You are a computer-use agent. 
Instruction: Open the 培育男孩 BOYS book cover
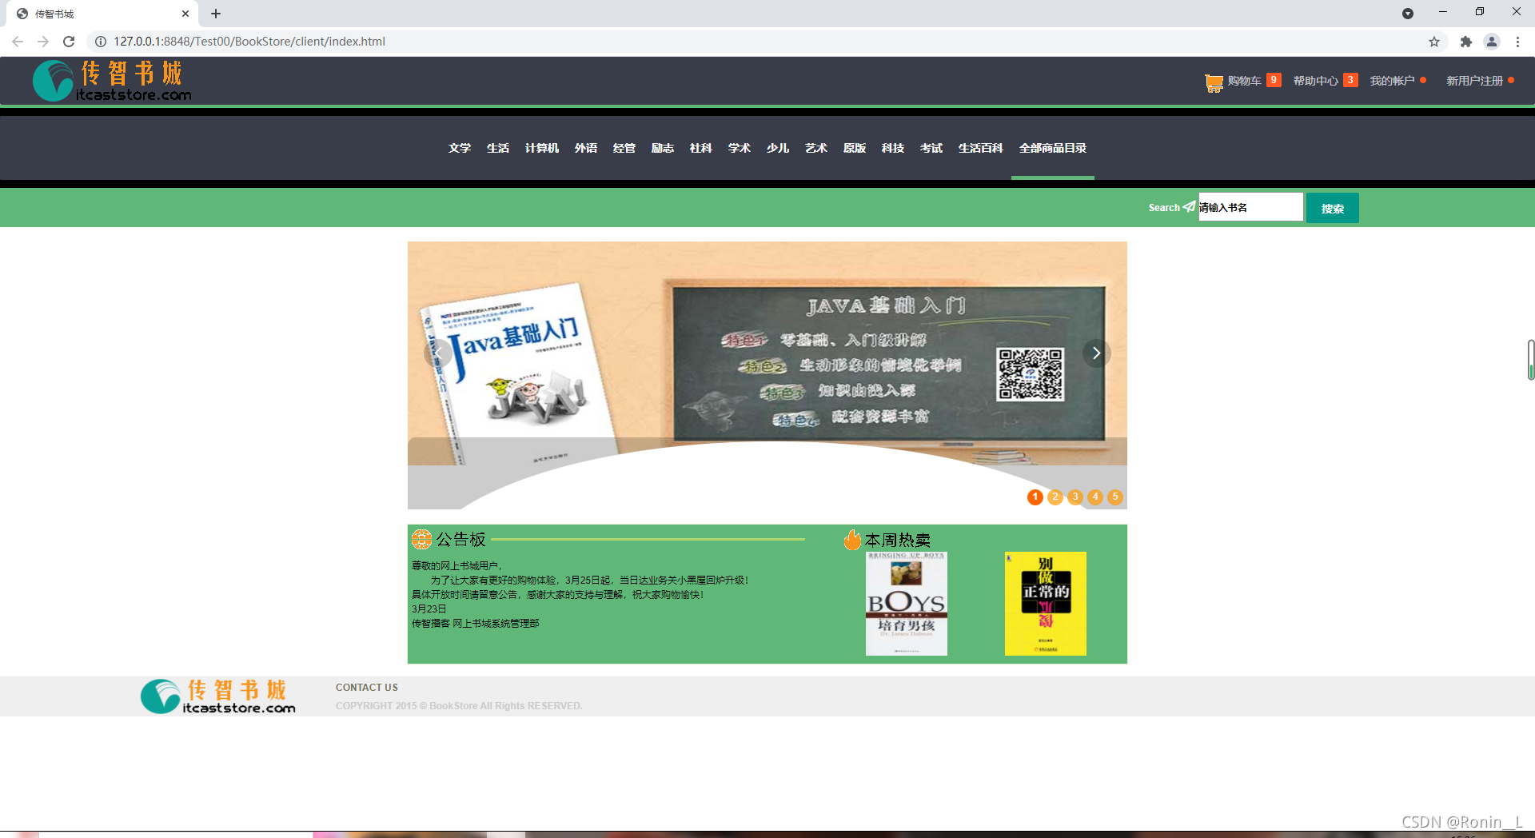point(907,604)
